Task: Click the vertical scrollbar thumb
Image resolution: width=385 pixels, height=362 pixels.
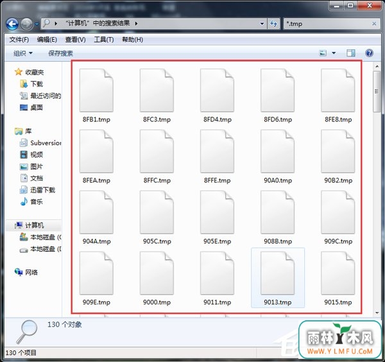Action: (377, 91)
